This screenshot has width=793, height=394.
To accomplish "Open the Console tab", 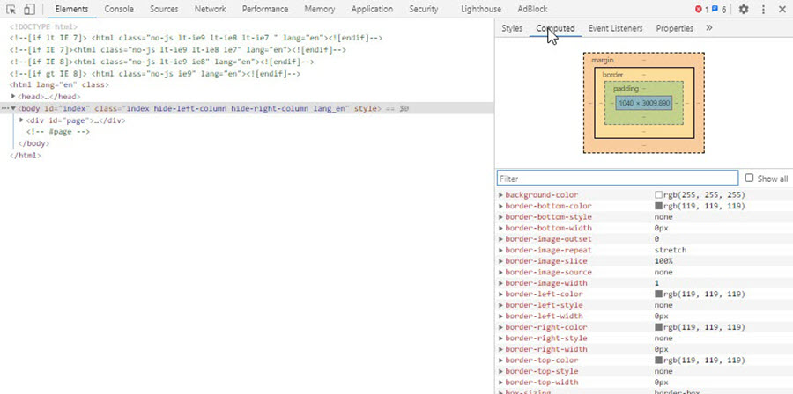I will tap(119, 9).
